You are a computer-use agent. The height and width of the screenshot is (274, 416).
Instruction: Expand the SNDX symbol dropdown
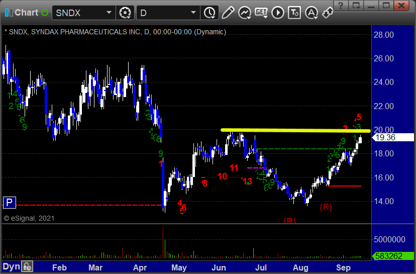(109, 13)
